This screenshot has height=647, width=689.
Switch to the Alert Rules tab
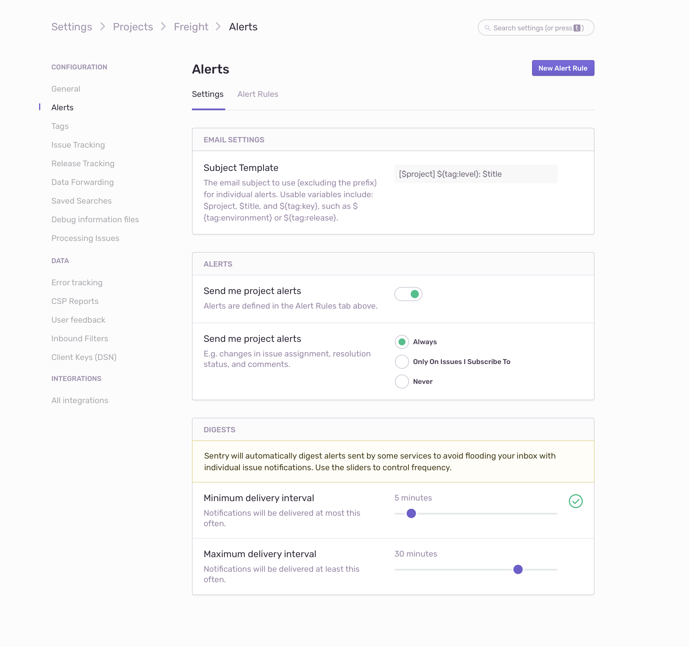click(258, 94)
